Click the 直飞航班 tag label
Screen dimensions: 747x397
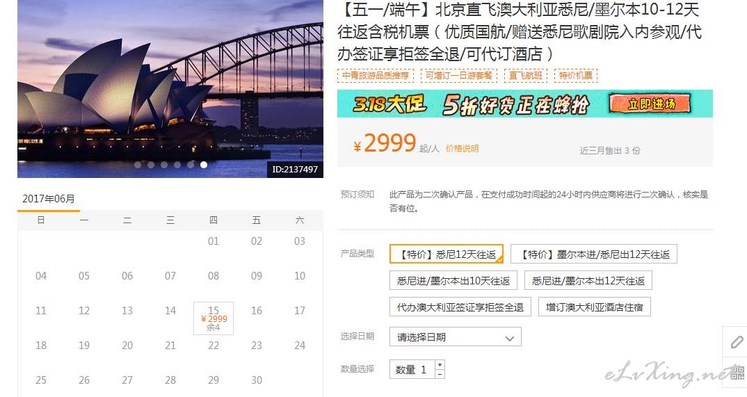coord(525,75)
